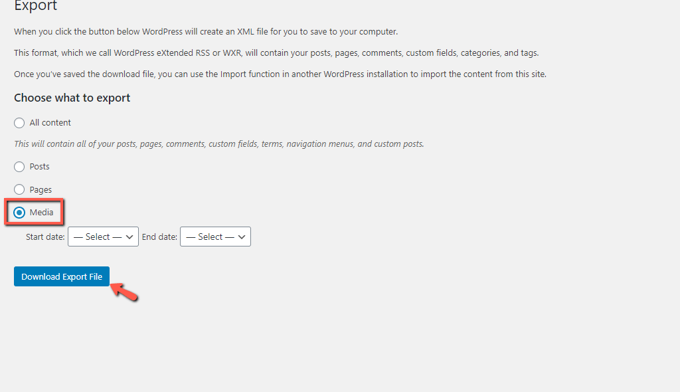This screenshot has width=680, height=392.
Task: Click the Download Export File button
Action: pyautogui.click(x=62, y=276)
